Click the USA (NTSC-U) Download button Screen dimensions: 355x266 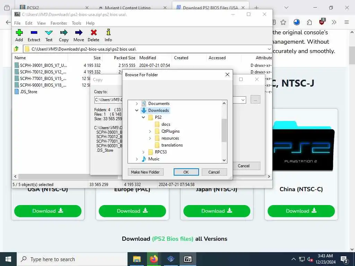[x=48, y=211]
